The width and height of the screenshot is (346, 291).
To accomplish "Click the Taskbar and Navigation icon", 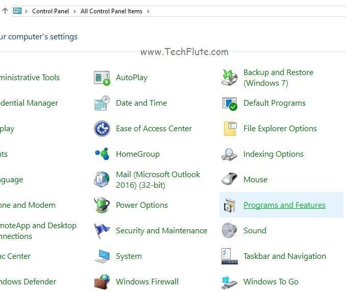I will (230, 256).
